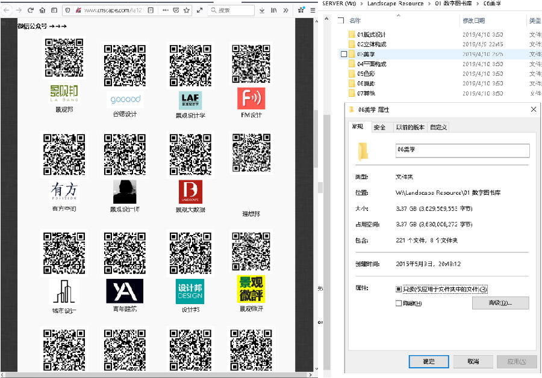Expand the toolbar overflow chevron

point(285,10)
